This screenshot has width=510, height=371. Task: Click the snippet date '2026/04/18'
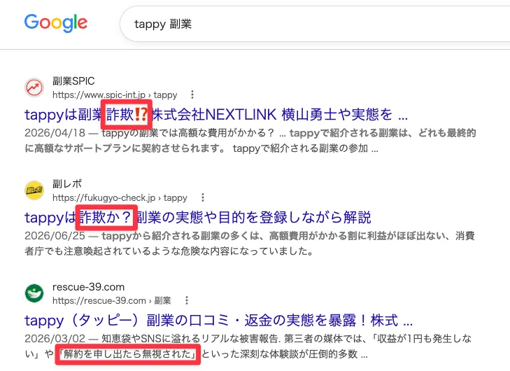point(55,133)
